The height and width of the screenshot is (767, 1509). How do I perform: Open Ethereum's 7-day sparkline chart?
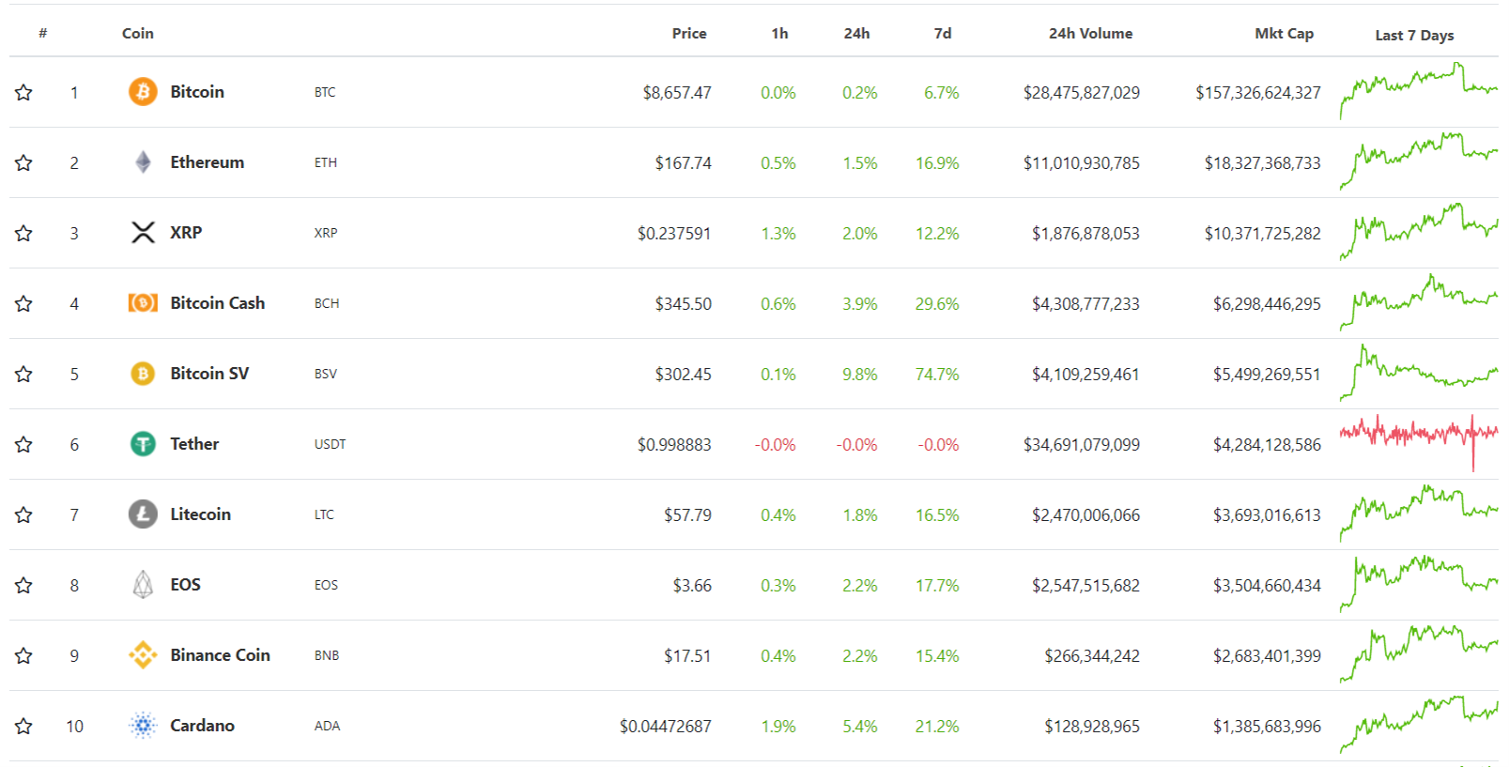point(1419,161)
